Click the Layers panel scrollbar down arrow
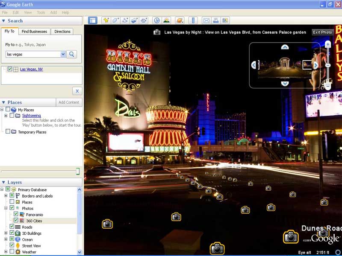 pos(80,252)
